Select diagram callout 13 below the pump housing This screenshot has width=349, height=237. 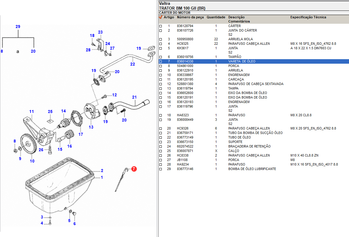[91, 127]
